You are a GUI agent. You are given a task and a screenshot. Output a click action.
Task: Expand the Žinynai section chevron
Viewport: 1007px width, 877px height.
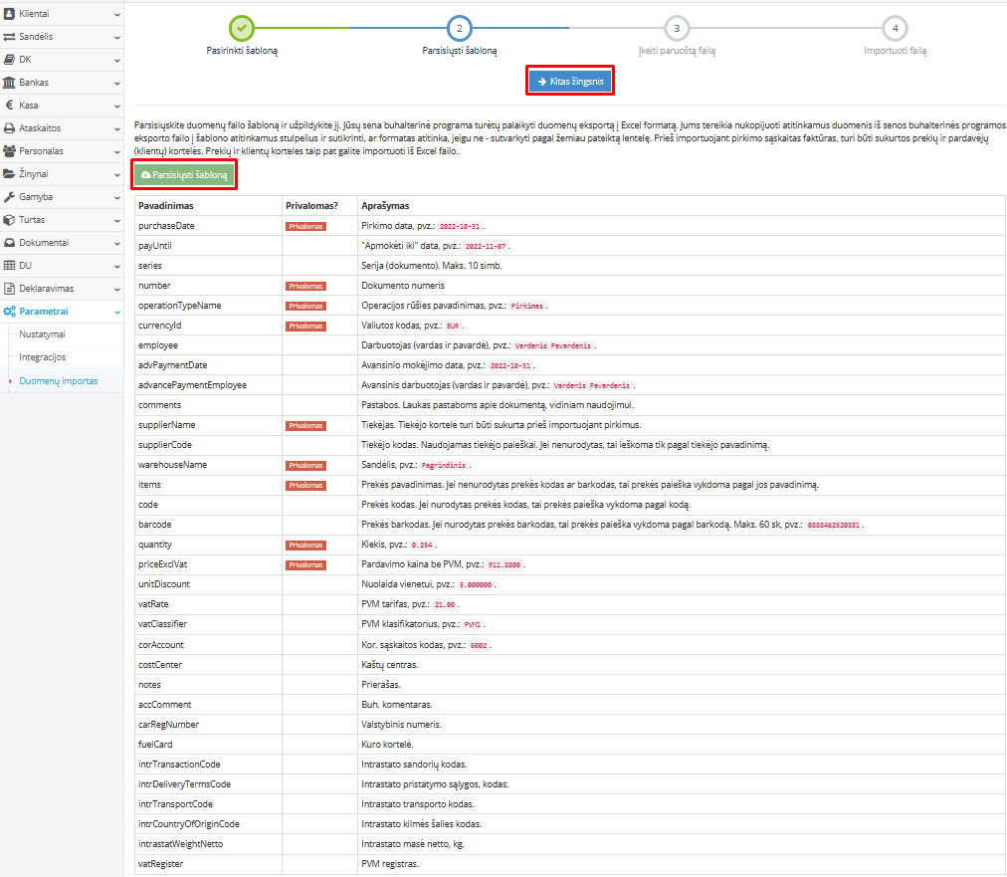coord(116,174)
